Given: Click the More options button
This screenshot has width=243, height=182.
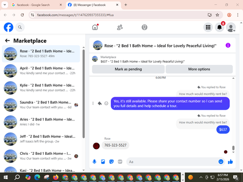Looking at the screenshot, I should click(199, 69).
